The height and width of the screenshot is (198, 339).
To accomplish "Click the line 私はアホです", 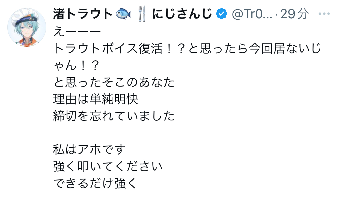I will tap(90, 150).
